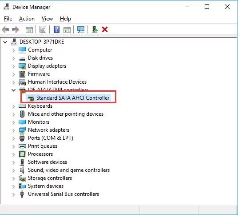This screenshot has width=238, height=215.
Task: Expand the Display adapters category
Action: point(13,66)
